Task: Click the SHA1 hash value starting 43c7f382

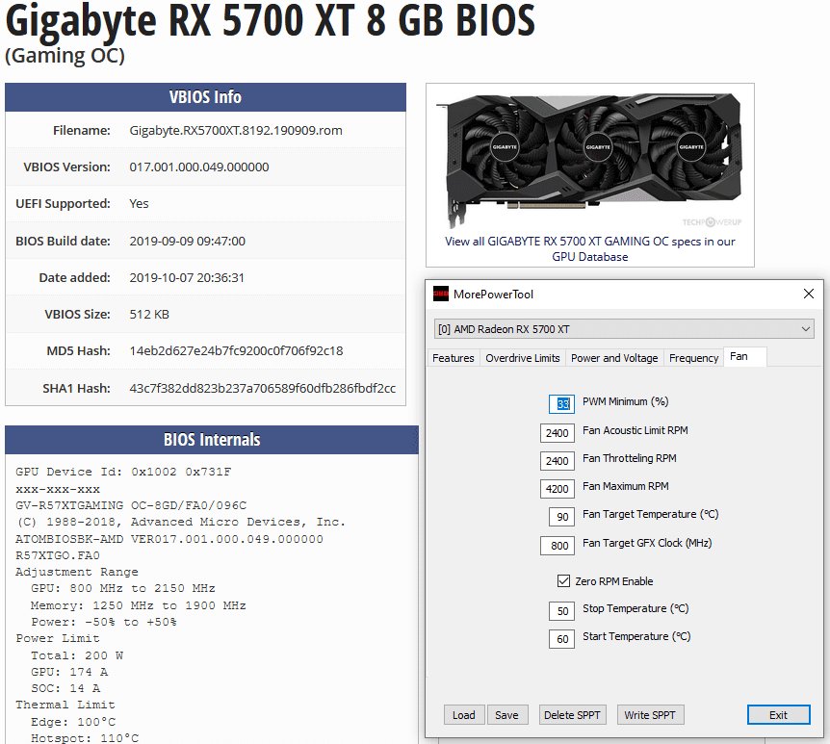Action: click(263, 388)
